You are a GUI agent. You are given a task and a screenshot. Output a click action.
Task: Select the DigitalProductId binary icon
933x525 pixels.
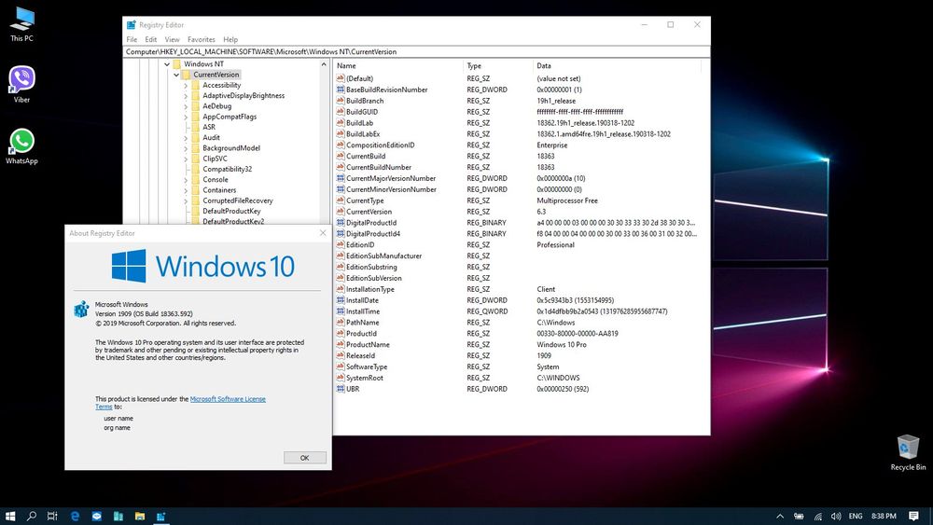tap(341, 222)
